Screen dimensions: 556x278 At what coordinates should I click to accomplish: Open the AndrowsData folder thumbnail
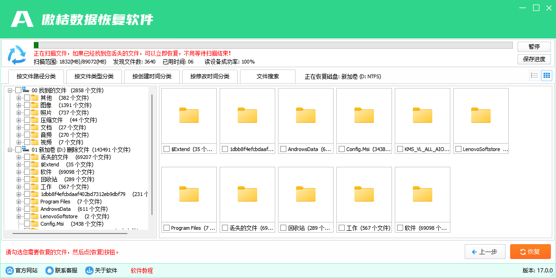point(305,115)
